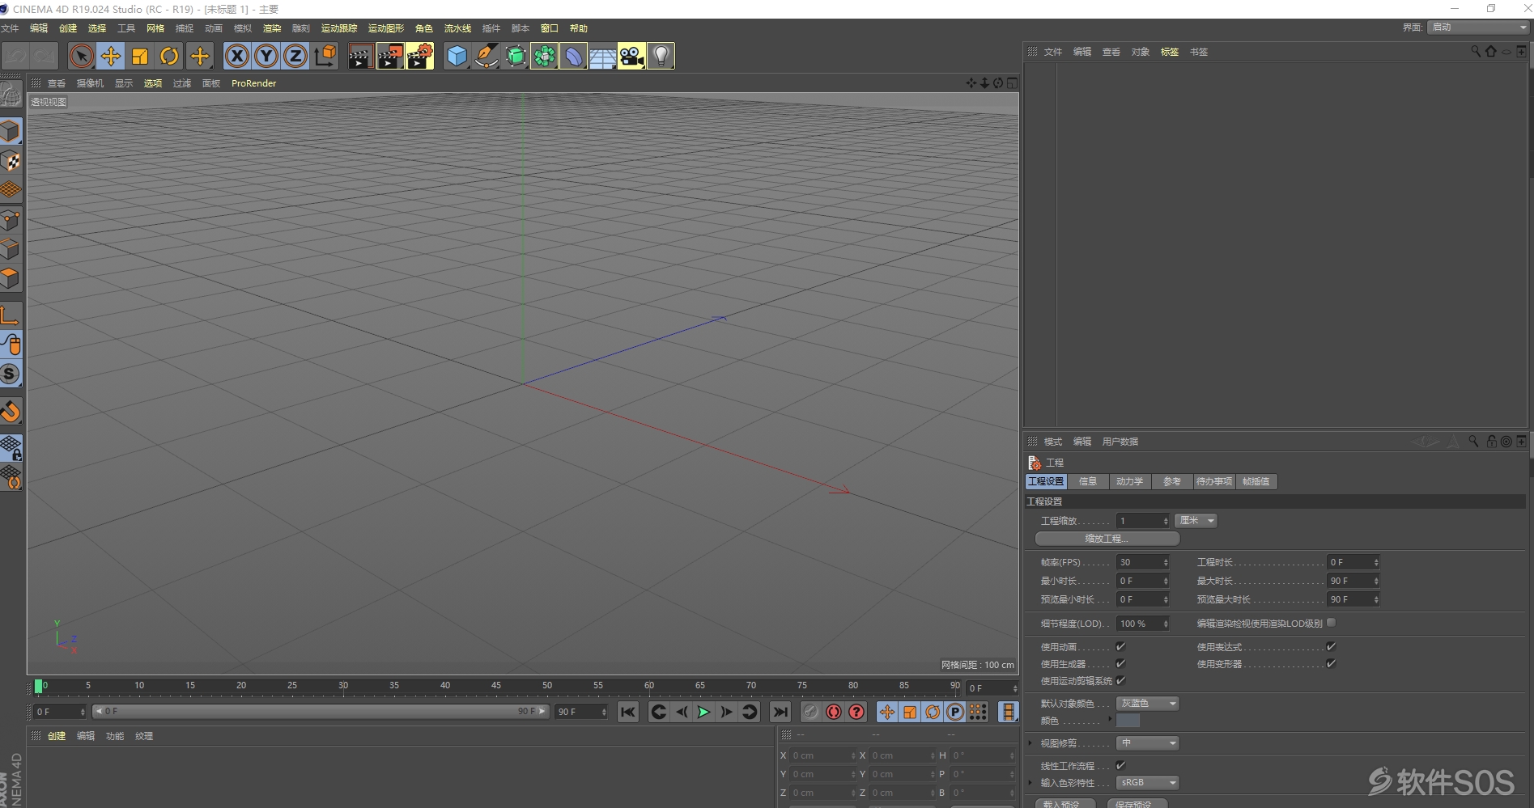Image resolution: width=1534 pixels, height=808 pixels.
Task: Enable axis mode L-shaped icon
Action: pos(11,315)
